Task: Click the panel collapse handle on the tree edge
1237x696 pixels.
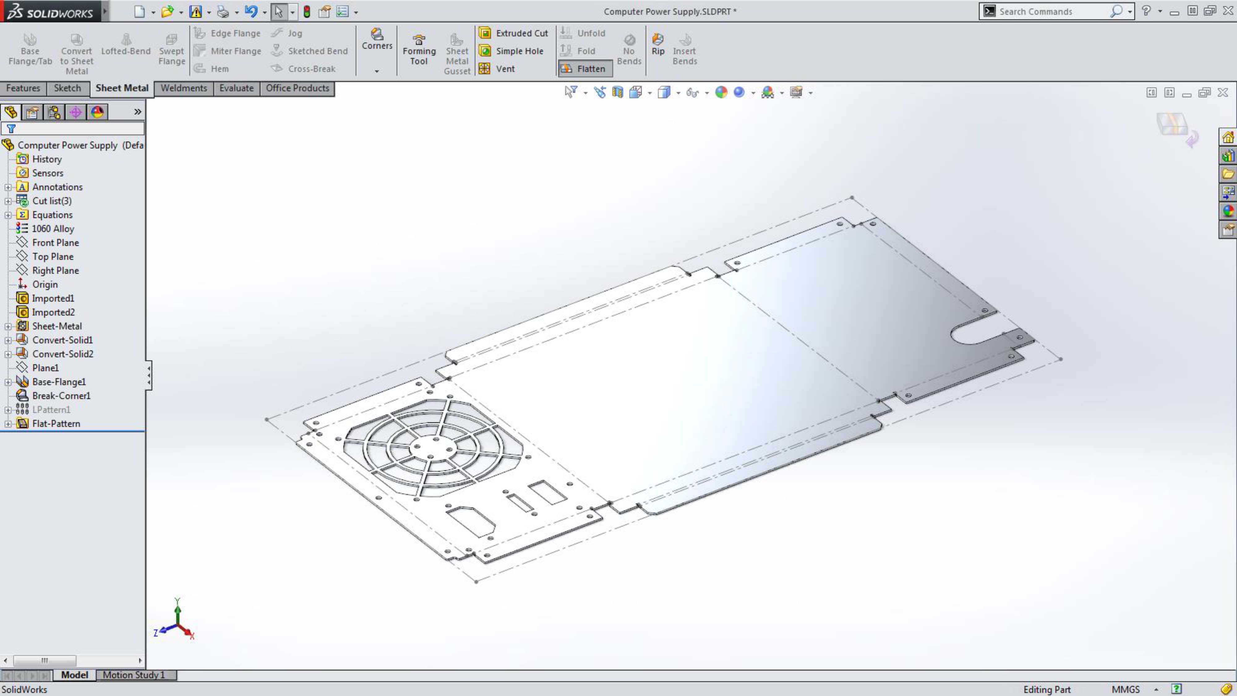Action: point(149,375)
